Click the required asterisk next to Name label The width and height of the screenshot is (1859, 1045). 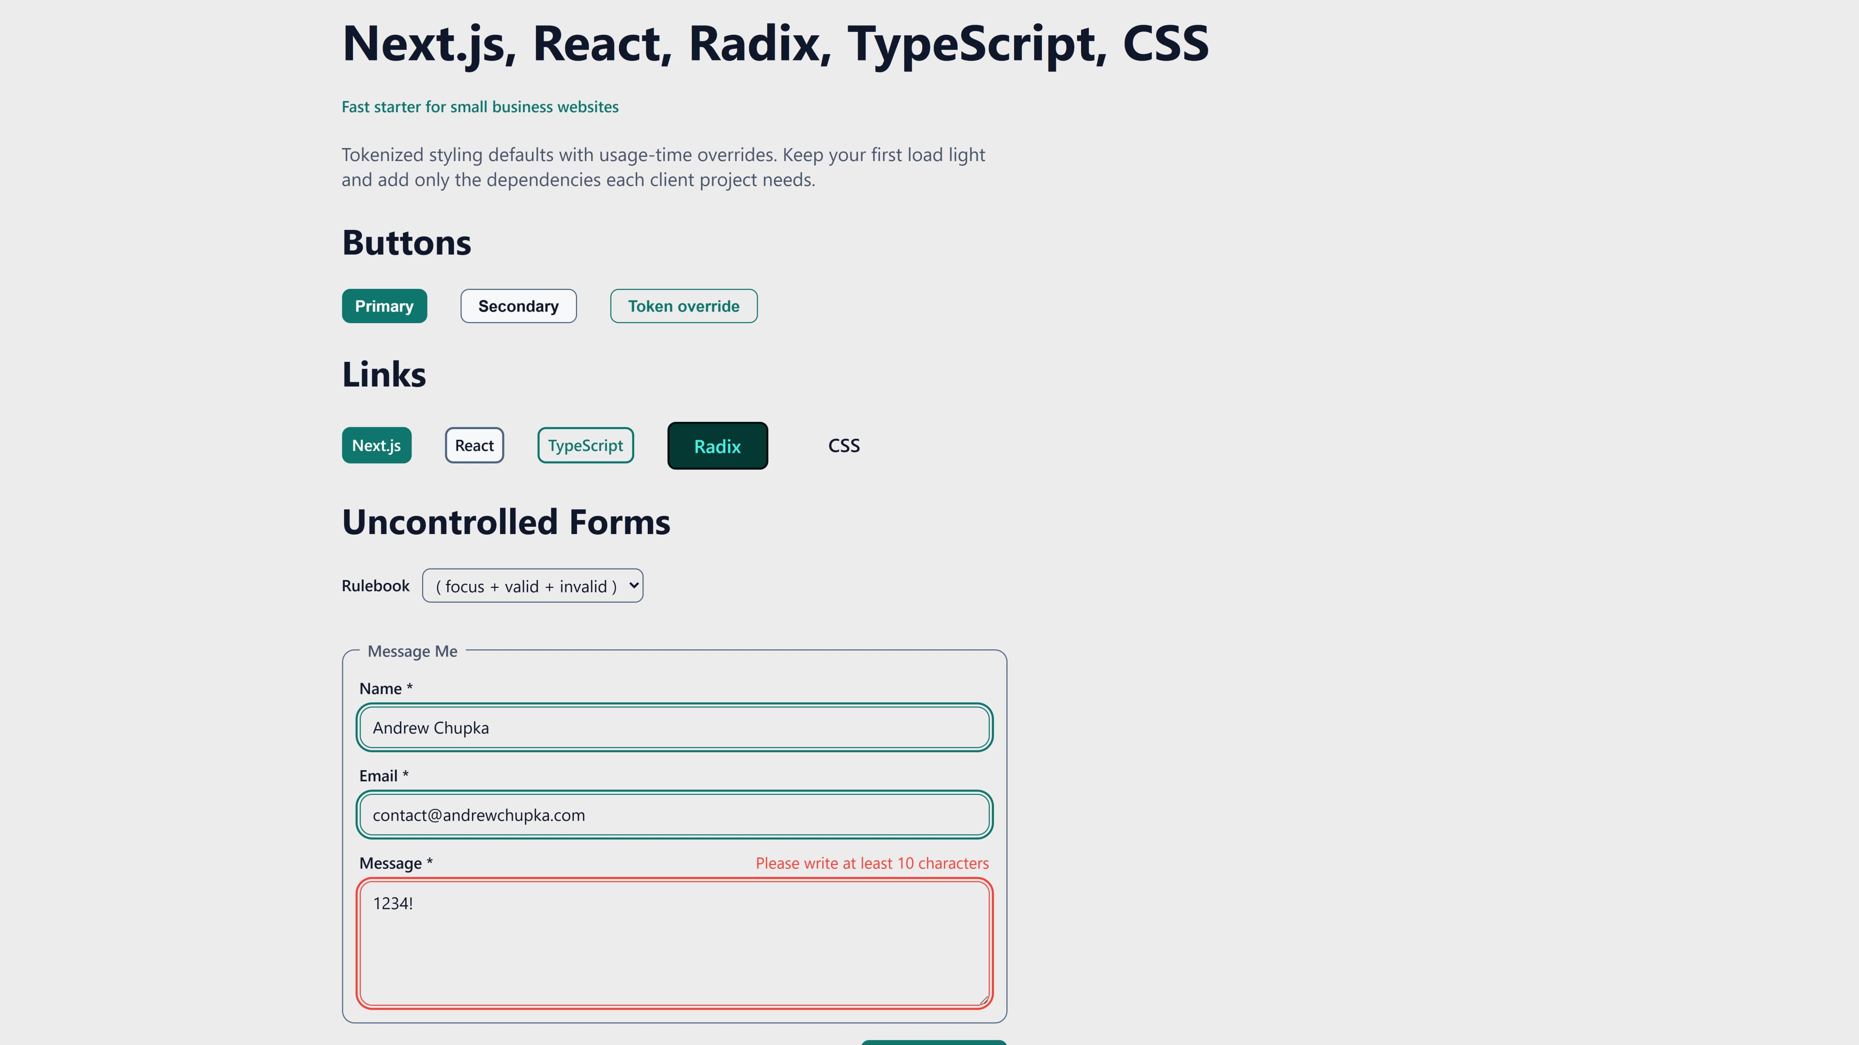pos(409,687)
